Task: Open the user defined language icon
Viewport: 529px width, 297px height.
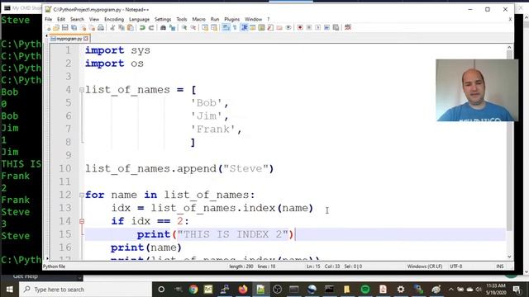Action: pyautogui.click(x=253, y=27)
